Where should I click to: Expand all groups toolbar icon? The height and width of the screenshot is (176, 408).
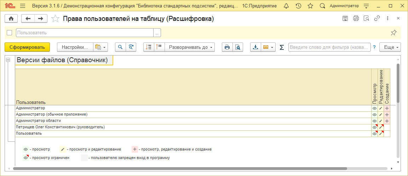[159, 47]
